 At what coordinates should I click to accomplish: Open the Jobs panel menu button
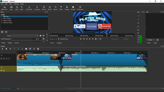tap(157, 40)
